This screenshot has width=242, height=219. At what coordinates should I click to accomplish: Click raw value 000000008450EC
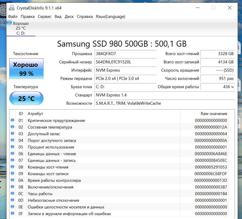tap(211, 160)
